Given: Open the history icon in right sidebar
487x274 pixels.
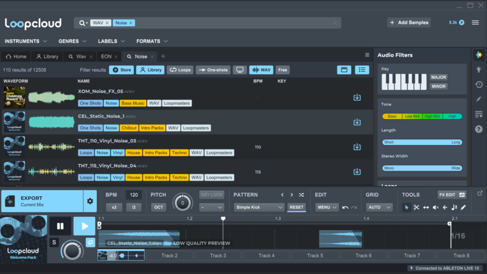Looking at the screenshot, I should 478,84.
